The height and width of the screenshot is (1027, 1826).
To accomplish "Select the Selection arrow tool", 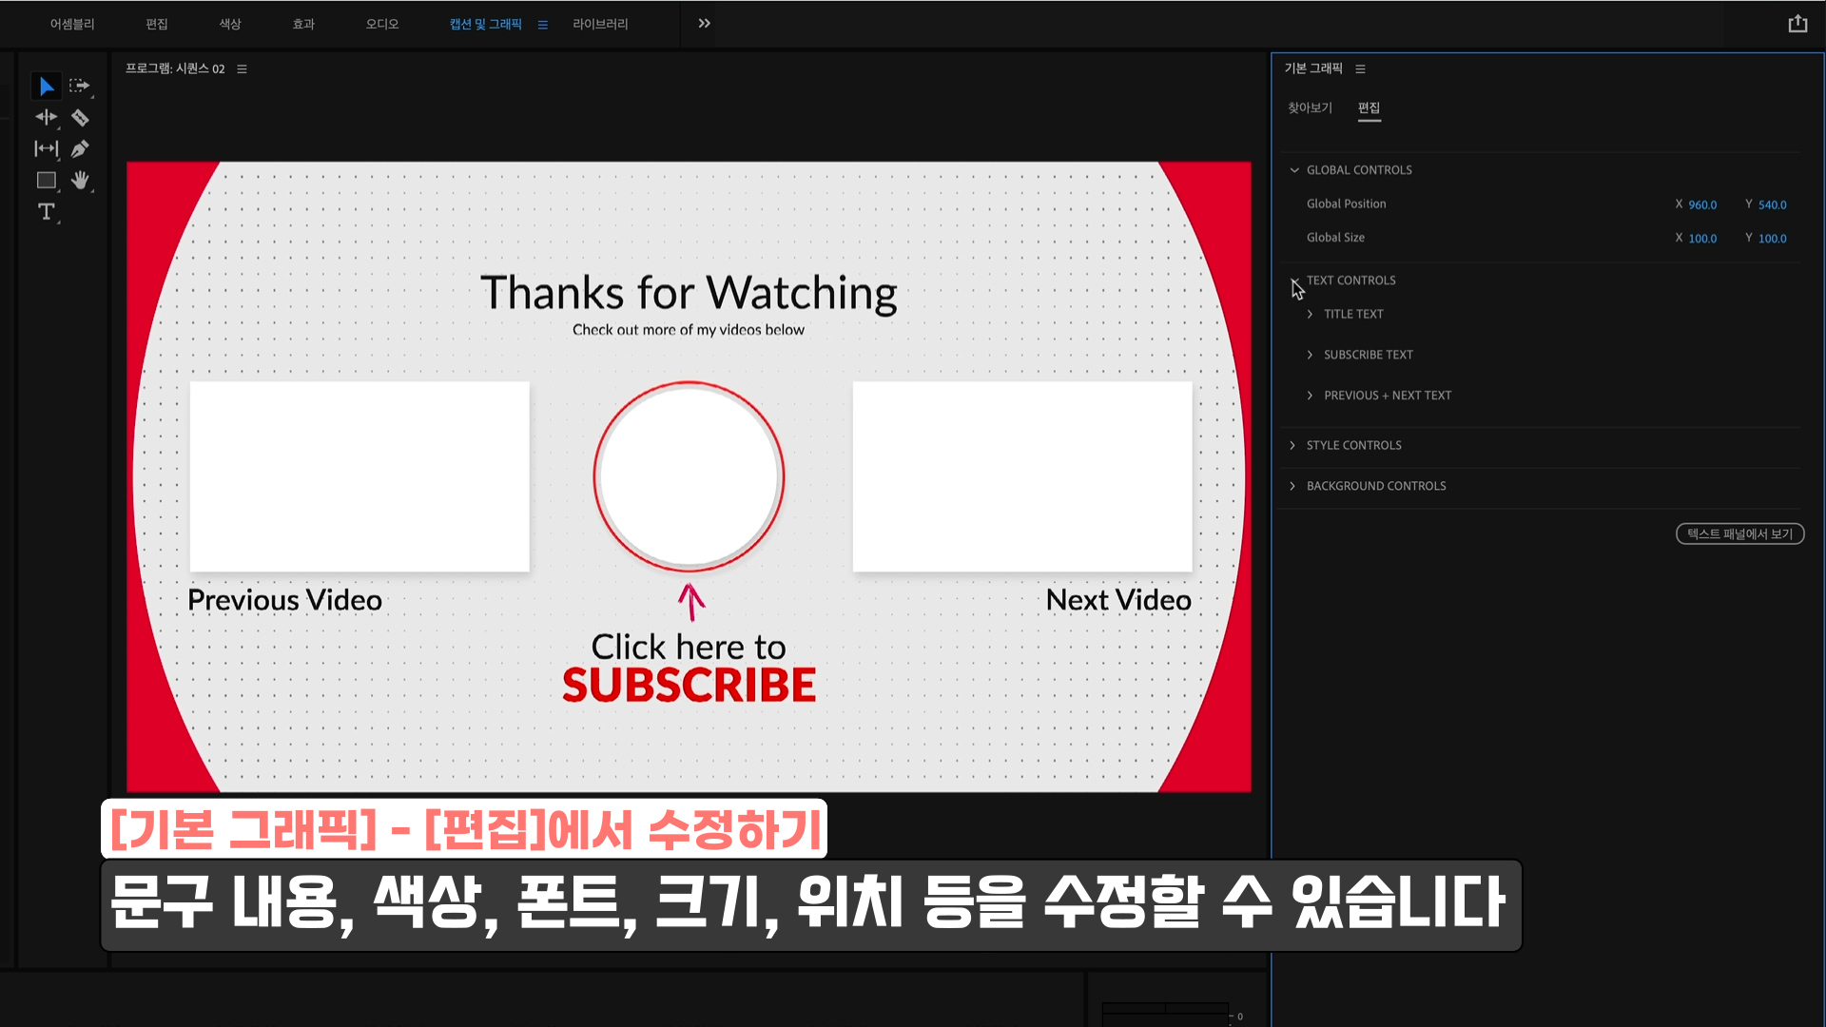I will (46, 87).
